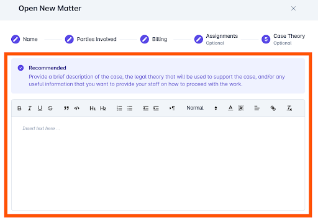Go to the Assignments step
This screenshot has width=318, height=223.
coord(216,39)
